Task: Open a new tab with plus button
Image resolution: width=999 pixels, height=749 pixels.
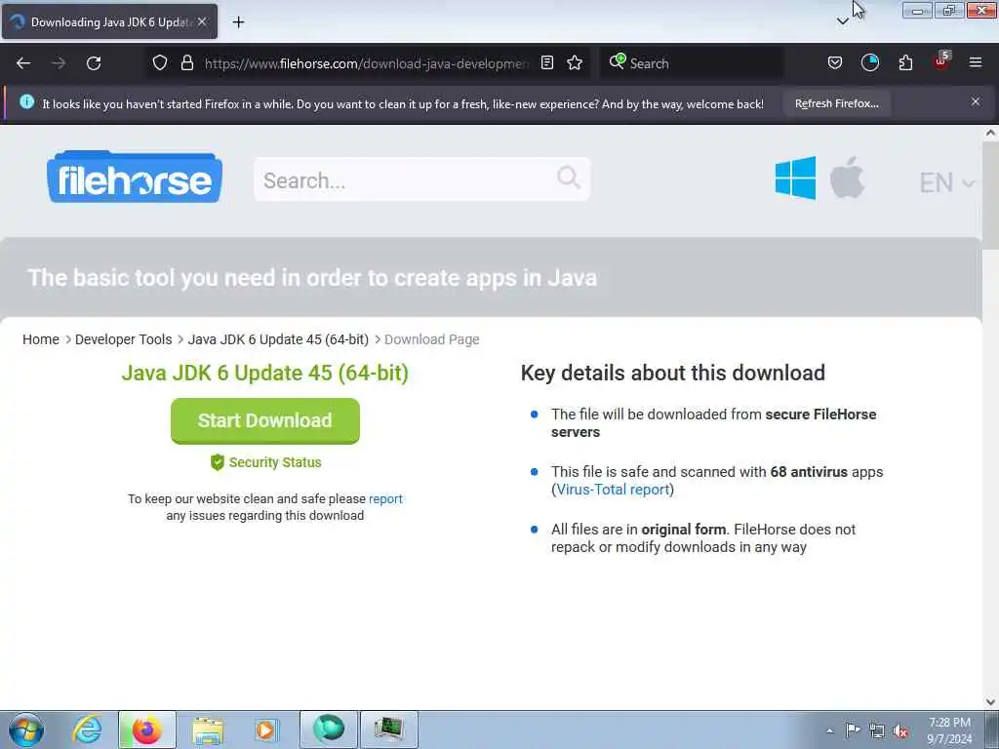Action: click(x=238, y=22)
